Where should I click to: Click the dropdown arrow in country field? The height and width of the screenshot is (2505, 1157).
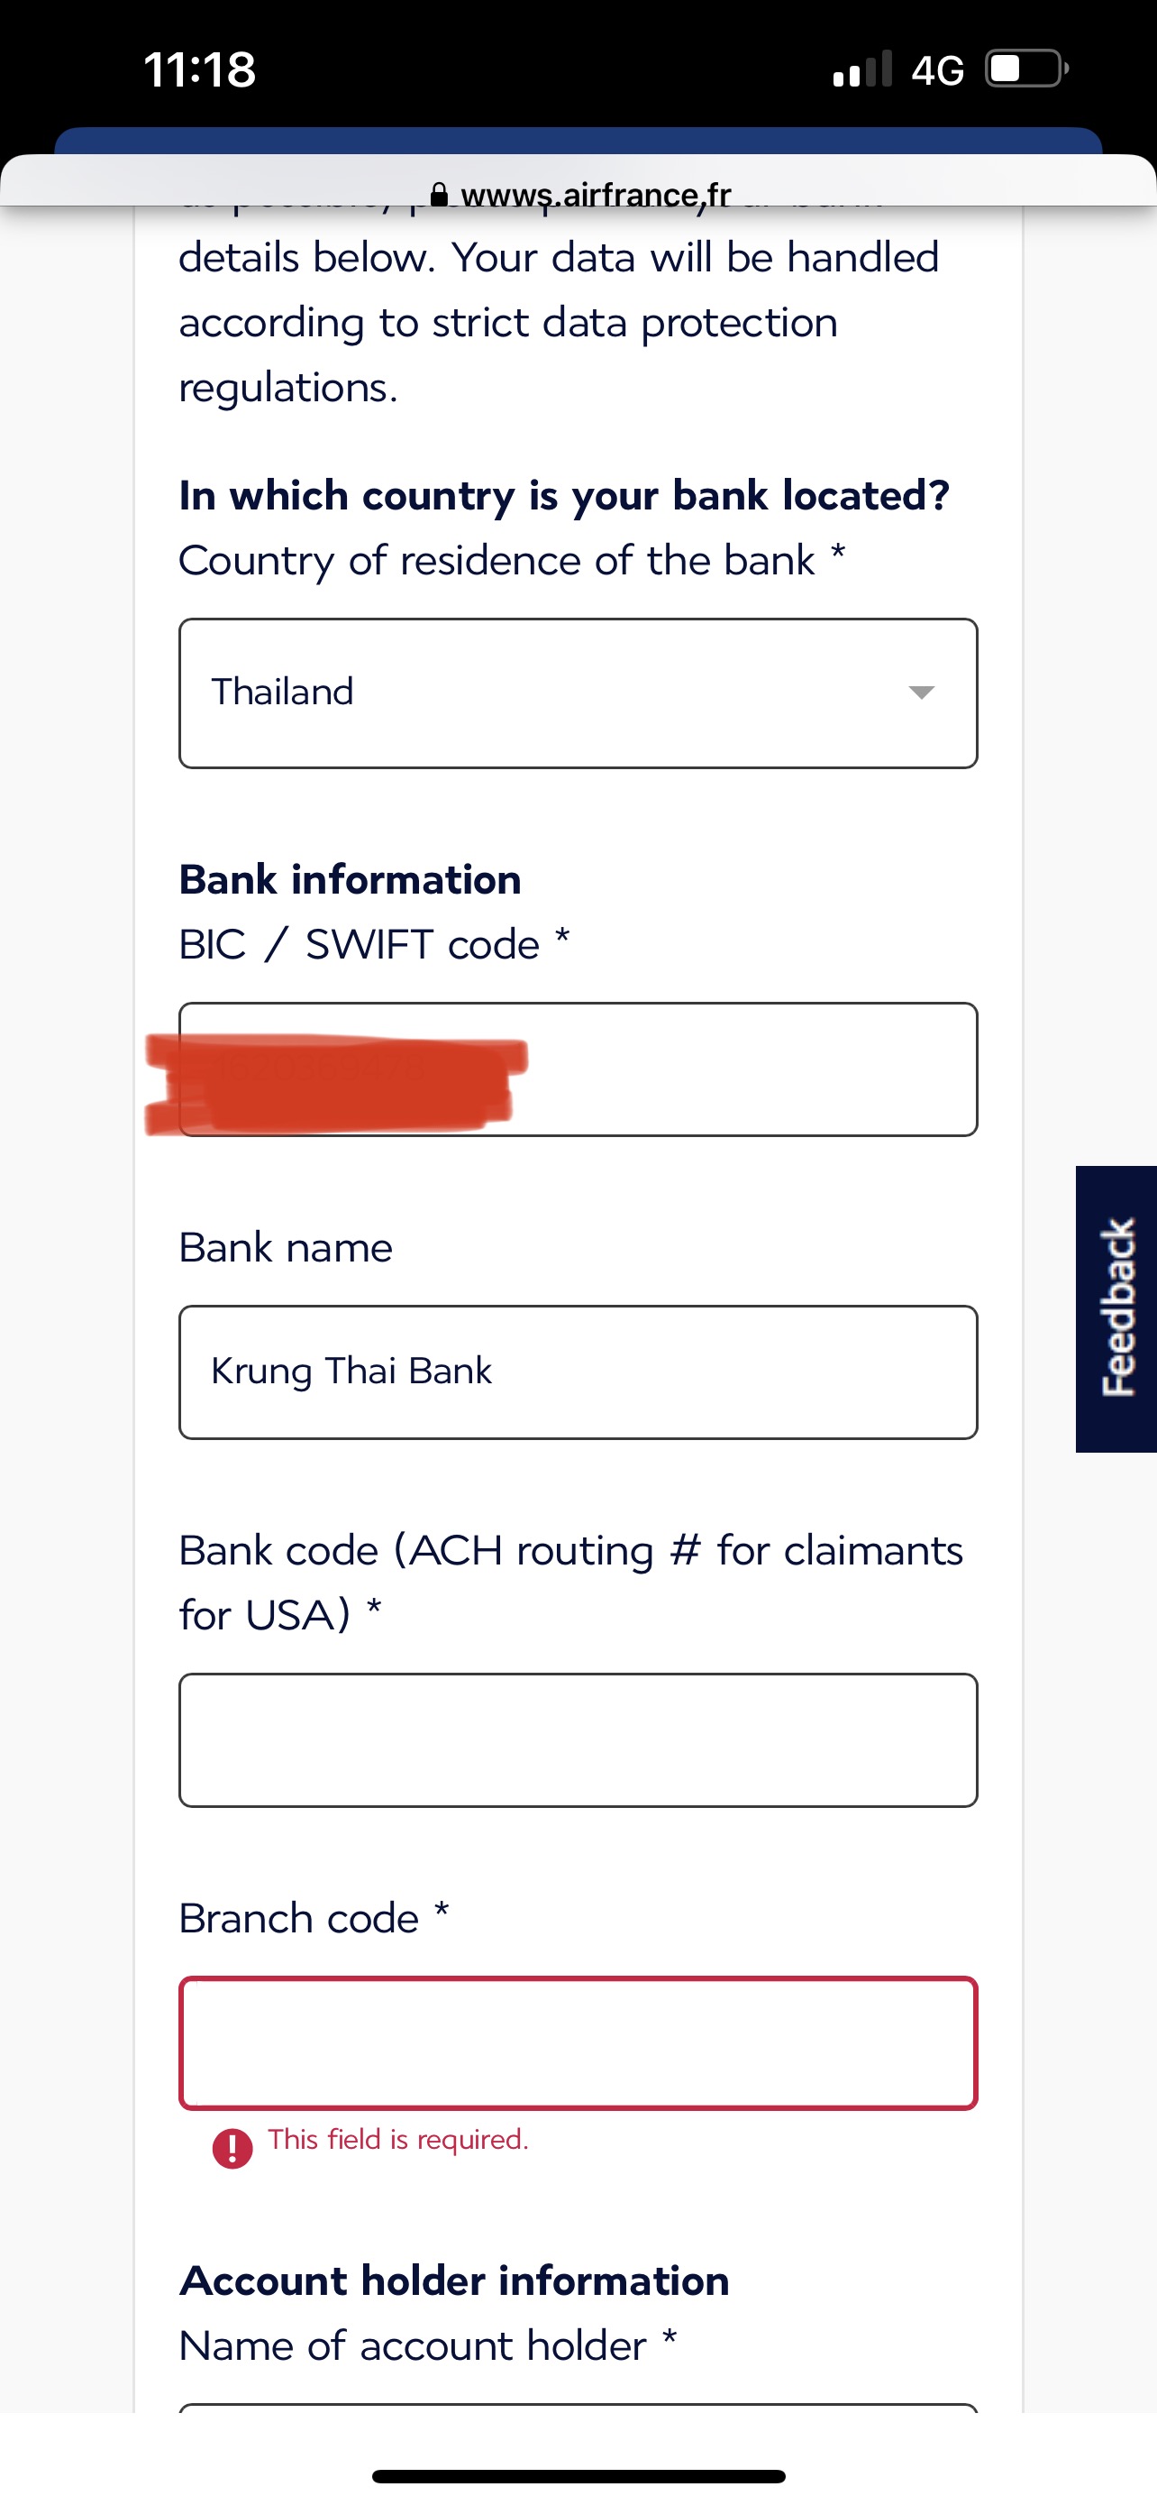921,693
